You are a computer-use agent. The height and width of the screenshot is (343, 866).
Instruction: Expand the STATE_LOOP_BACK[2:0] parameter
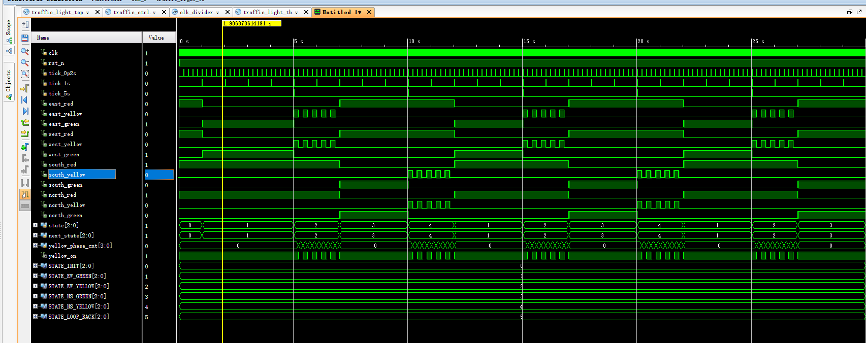pyautogui.click(x=35, y=316)
